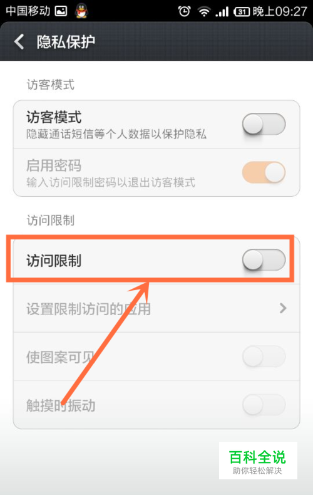313x495 pixels.
Task: Open chevron beside 设置限制访问的应用
Action: 283,308
